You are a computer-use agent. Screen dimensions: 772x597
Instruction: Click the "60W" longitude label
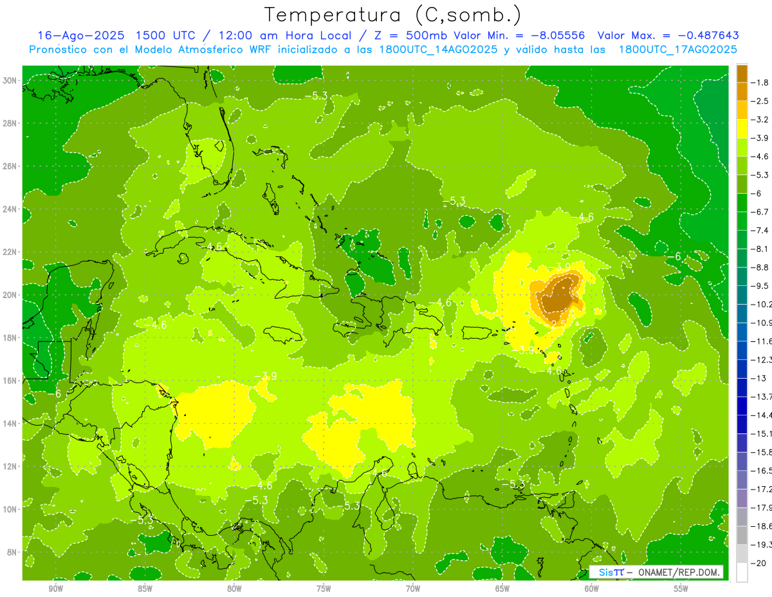pos(592,589)
